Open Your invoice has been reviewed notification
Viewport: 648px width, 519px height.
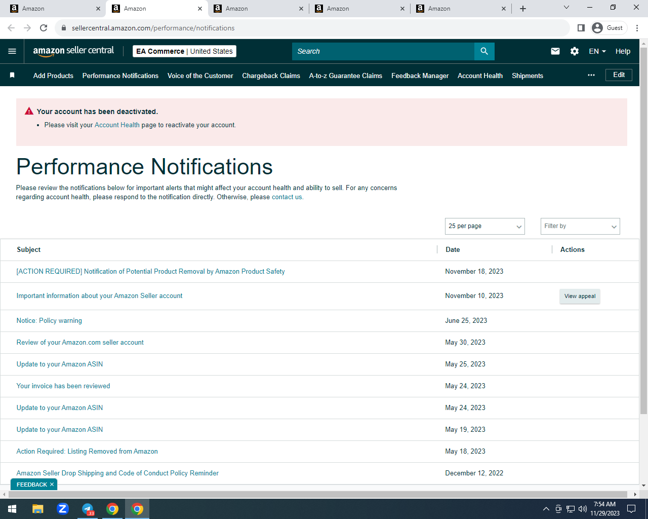click(63, 386)
